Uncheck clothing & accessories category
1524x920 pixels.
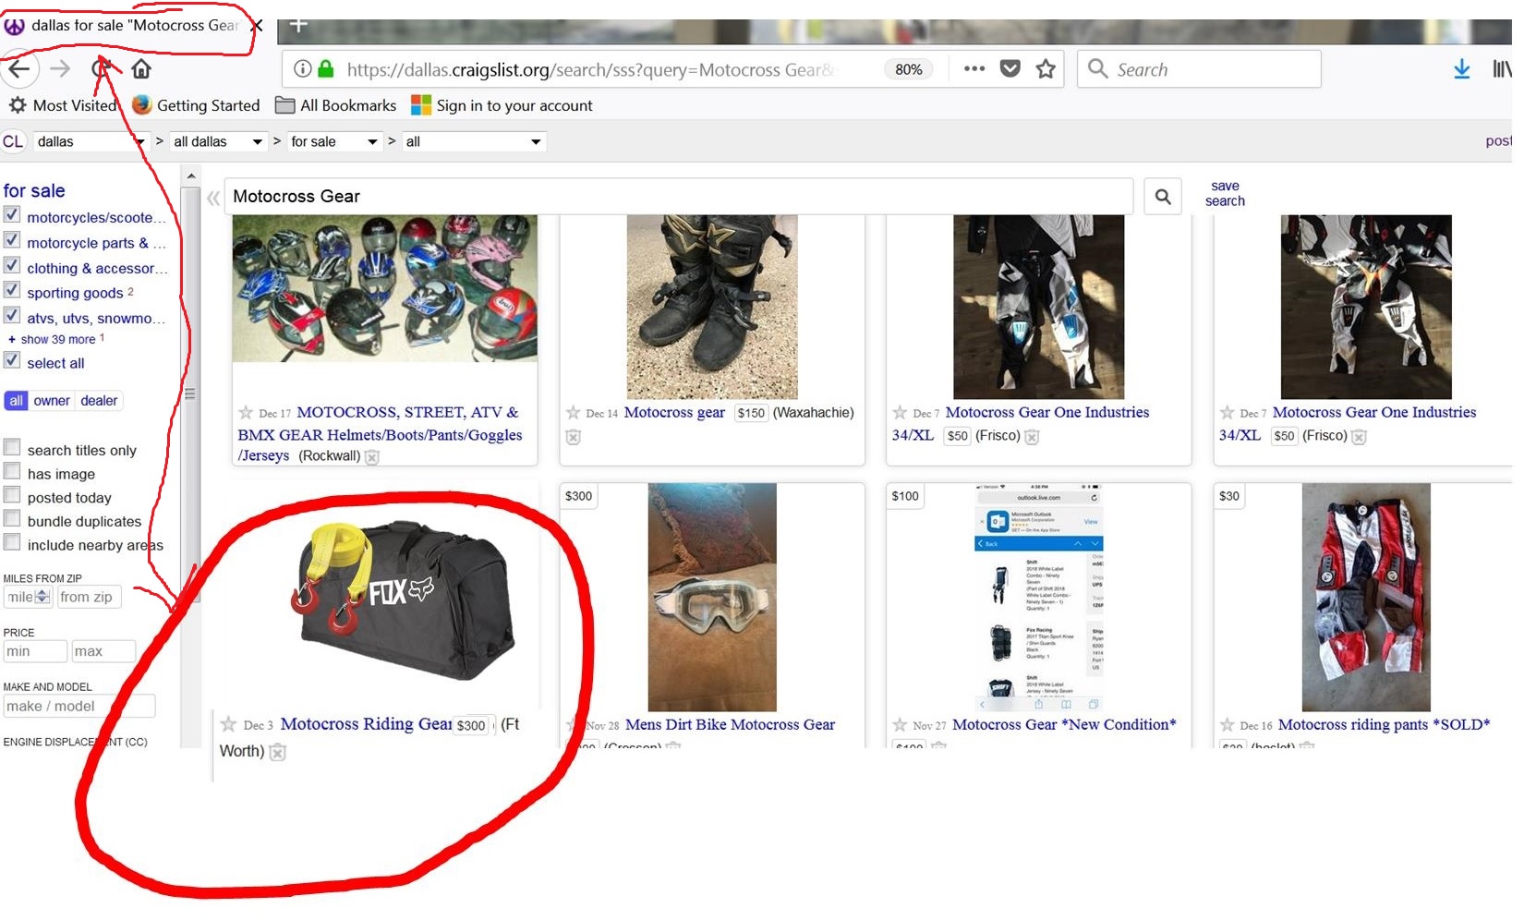point(12,266)
